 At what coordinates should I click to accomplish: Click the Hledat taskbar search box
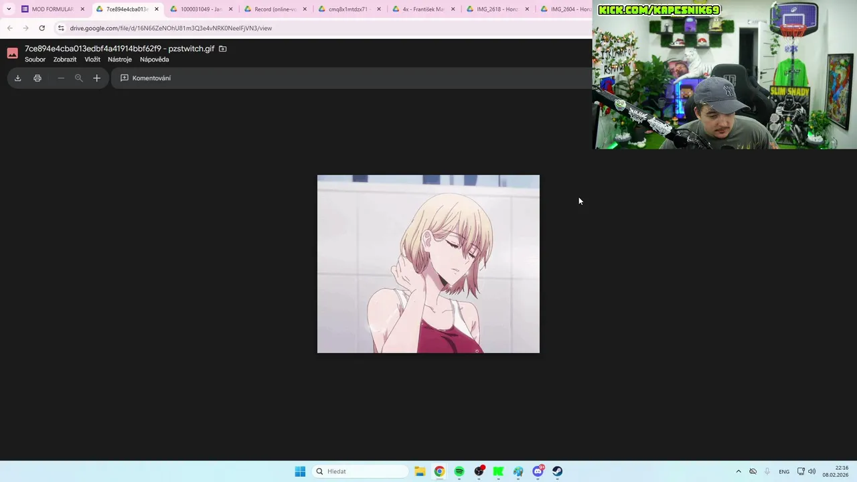361,471
